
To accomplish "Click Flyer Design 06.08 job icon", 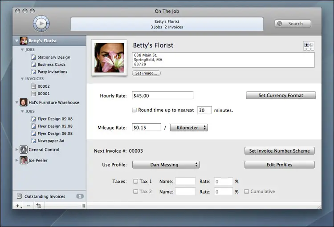I will 33,133.
